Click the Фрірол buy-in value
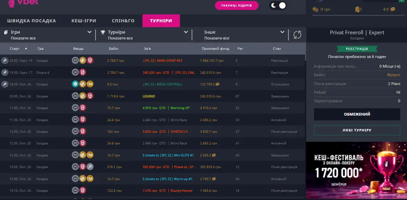This screenshot has height=200, width=407. [394, 75]
